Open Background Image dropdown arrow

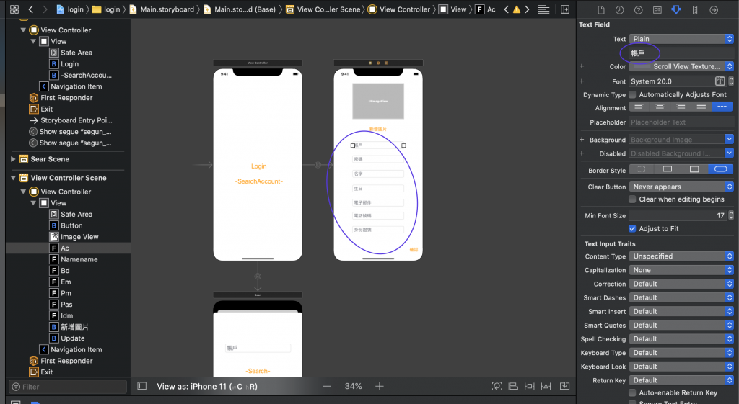729,139
